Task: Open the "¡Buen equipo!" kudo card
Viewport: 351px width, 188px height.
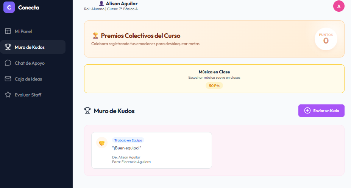Action: [151, 150]
